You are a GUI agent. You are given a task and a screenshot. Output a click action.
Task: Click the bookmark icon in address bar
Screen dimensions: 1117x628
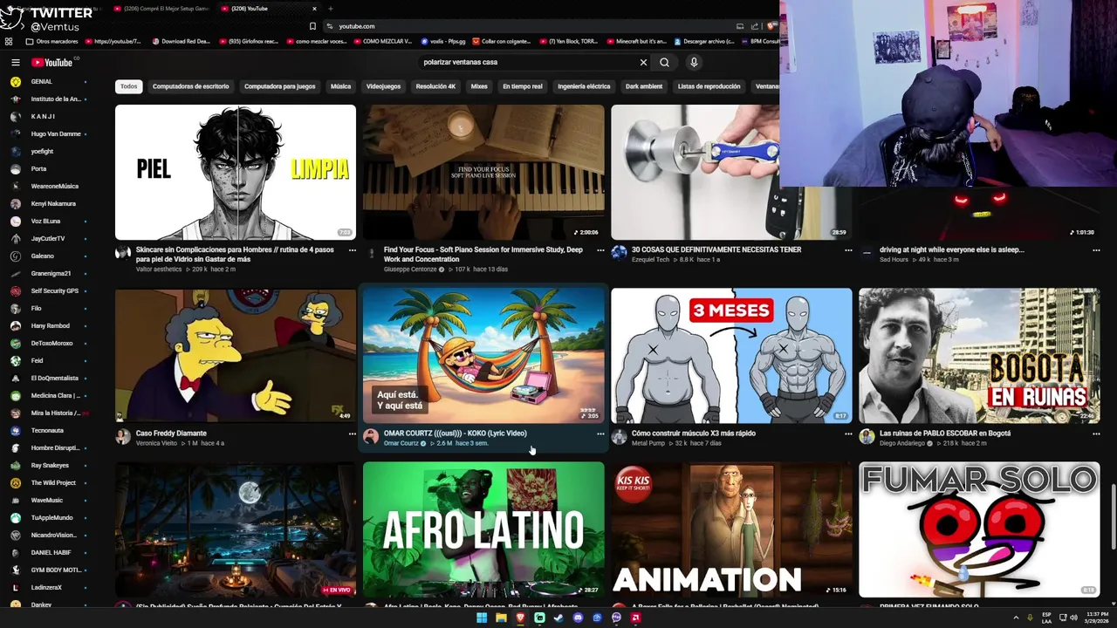(312, 26)
